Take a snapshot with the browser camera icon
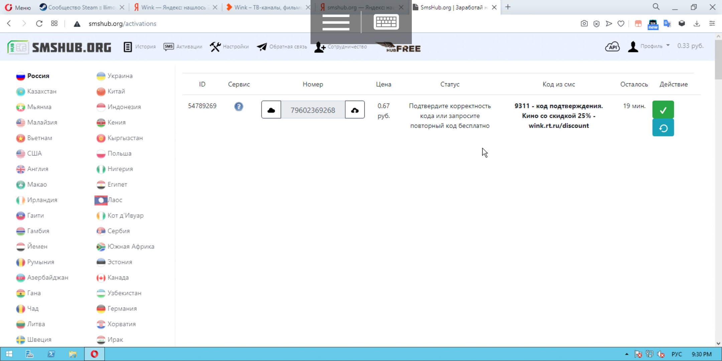 (x=584, y=24)
